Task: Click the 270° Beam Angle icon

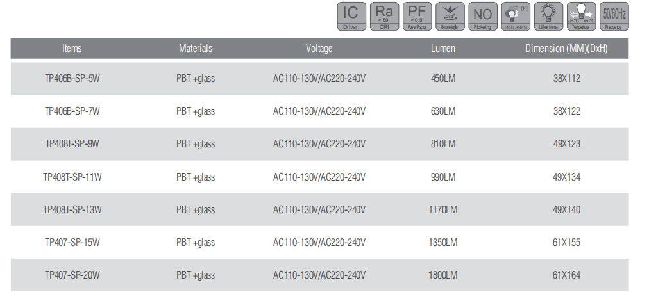Action: click(449, 17)
